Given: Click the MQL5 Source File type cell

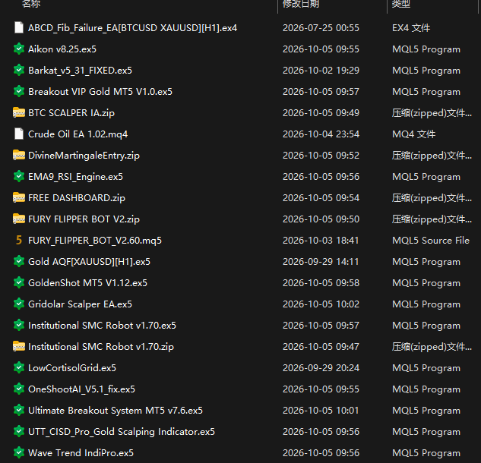Looking at the screenshot, I should (x=431, y=241).
